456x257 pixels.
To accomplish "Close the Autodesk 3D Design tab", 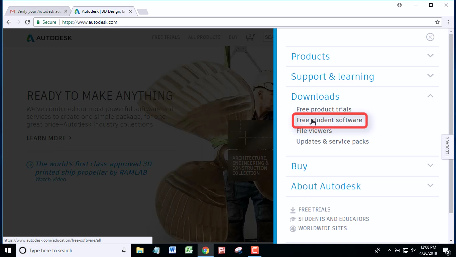I will 130,11.
